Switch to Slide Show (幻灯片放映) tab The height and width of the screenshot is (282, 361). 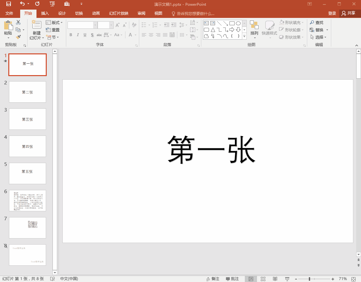(x=119, y=13)
